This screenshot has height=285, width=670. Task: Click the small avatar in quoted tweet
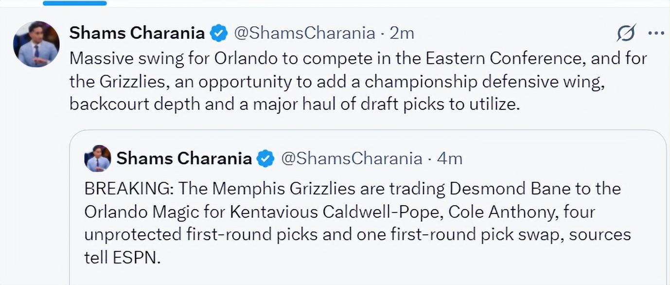[x=98, y=159]
